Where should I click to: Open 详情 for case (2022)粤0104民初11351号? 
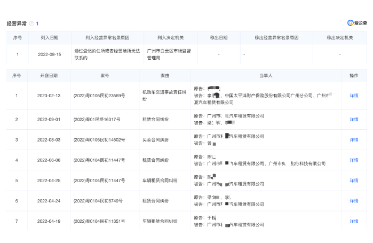click(354, 221)
